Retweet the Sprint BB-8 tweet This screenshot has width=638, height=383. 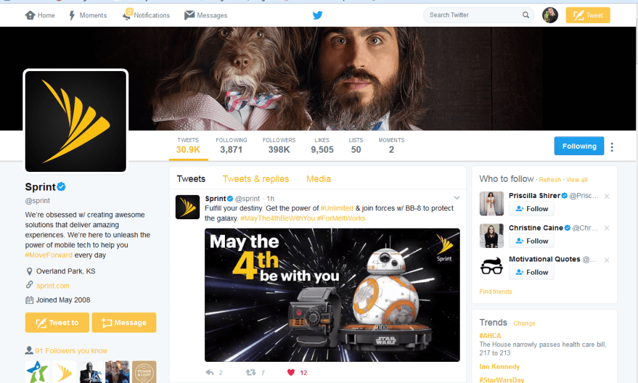[x=251, y=372]
